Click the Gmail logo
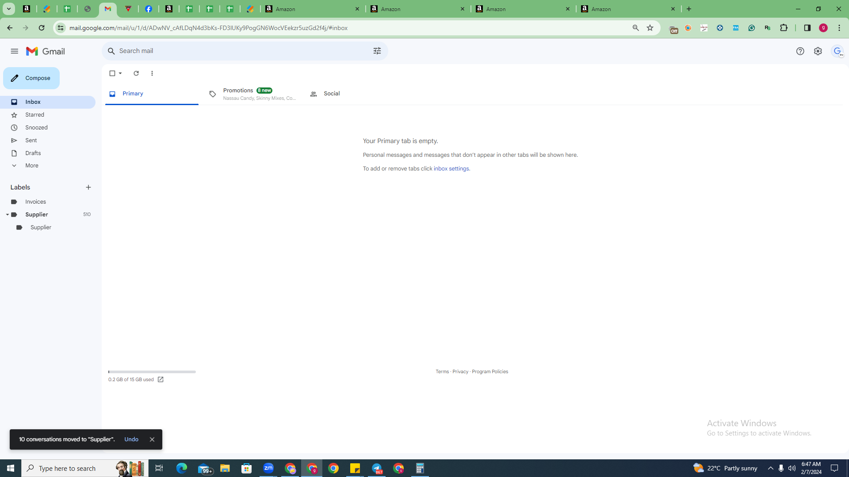The image size is (849, 477). click(x=46, y=51)
